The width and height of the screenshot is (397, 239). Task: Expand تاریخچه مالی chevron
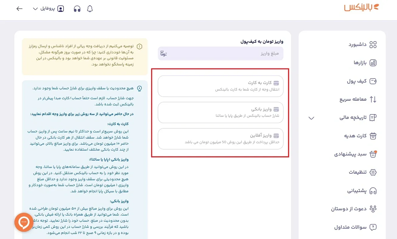(x=311, y=118)
